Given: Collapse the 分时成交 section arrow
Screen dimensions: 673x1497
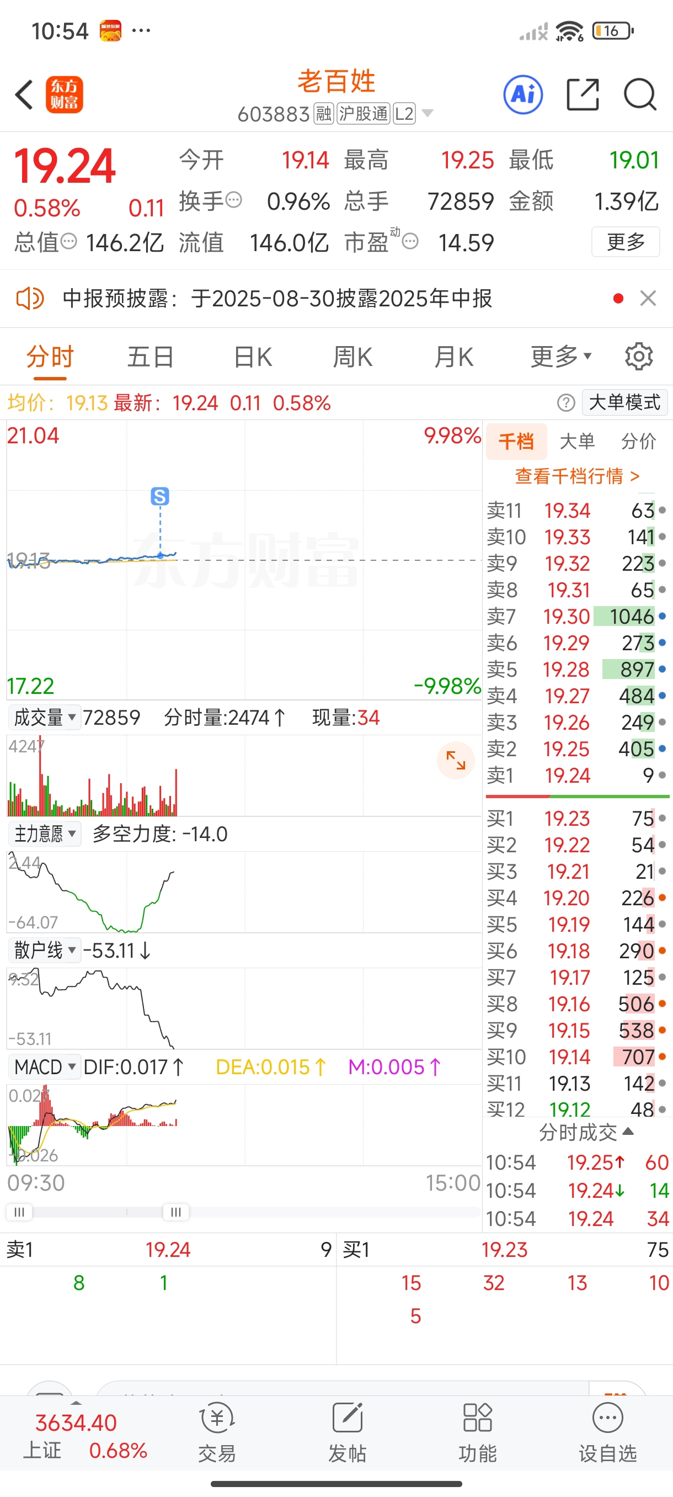Looking at the screenshot, I should tap(628, 1131).
